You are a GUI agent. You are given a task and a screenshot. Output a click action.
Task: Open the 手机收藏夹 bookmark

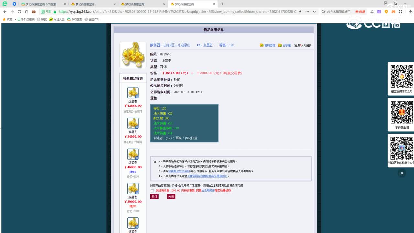(x=26, y=19)
